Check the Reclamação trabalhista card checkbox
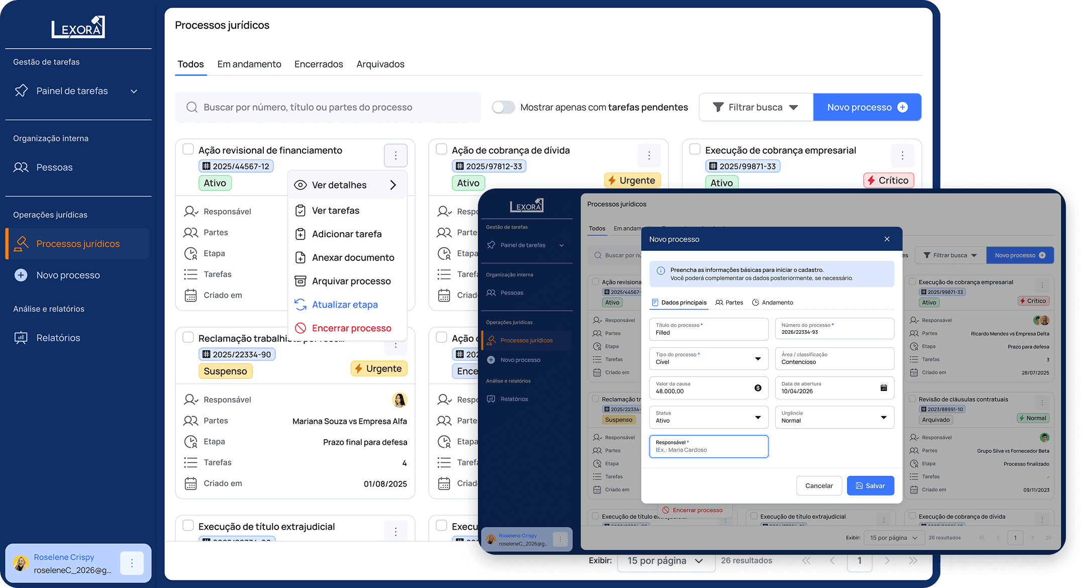Screen dimensions: 1084x588 (188, 337)
